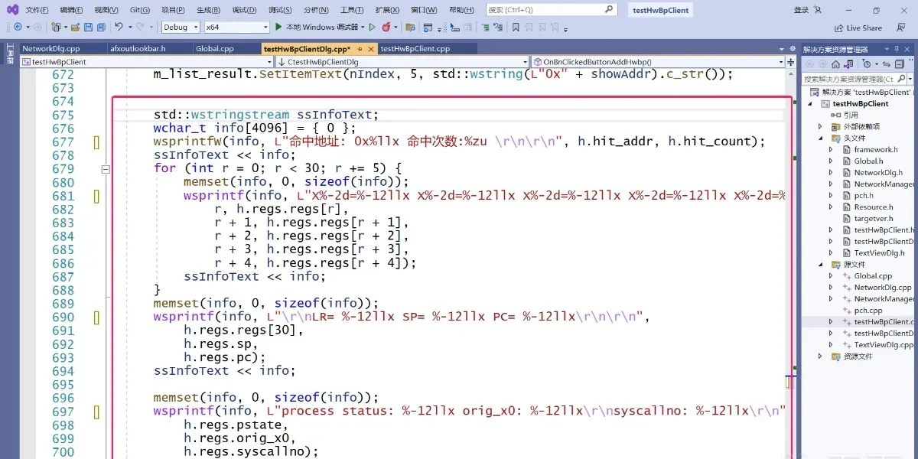The width and height of the screenshot is (918, 459).
Task: Click the Save All toolbar icon
Action: [101, 27]
